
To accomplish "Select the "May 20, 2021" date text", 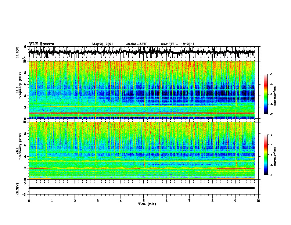I will (x=103, y=44).
